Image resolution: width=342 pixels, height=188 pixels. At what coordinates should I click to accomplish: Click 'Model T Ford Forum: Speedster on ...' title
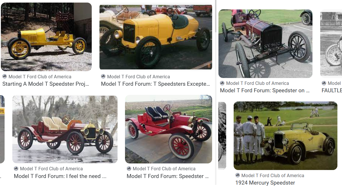pyautogui.click(x=265, y=91)
